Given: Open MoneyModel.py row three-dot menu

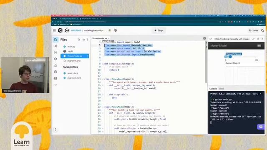Looking at the screenshot, I should 88,56.
